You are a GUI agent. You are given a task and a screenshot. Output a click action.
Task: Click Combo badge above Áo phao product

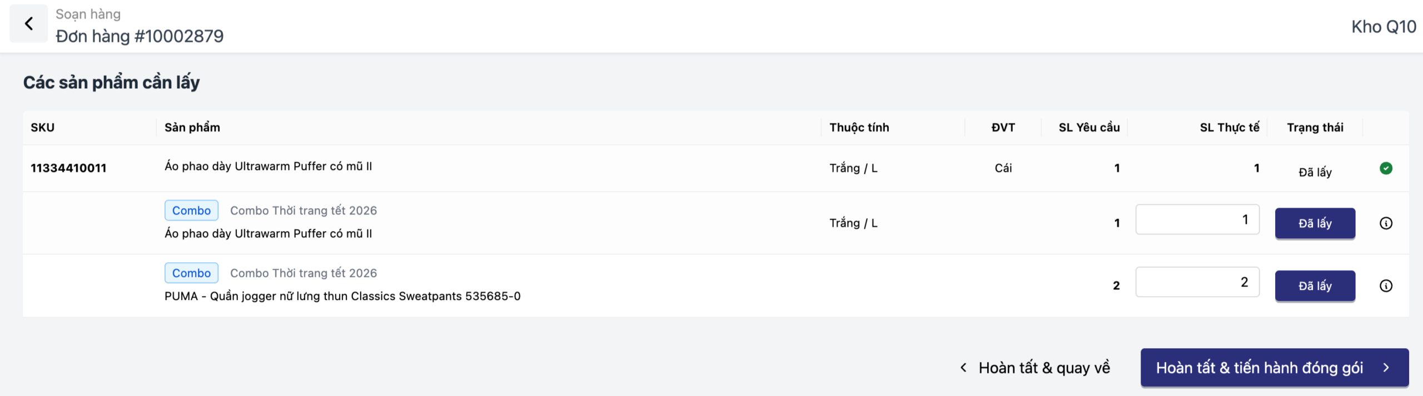pyautogui.click(x=191, y=210)
